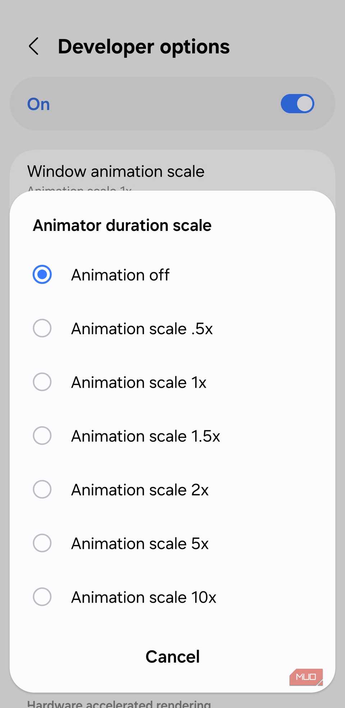
Task: Click the MUO watermark logo
Action: coord(306,677)
